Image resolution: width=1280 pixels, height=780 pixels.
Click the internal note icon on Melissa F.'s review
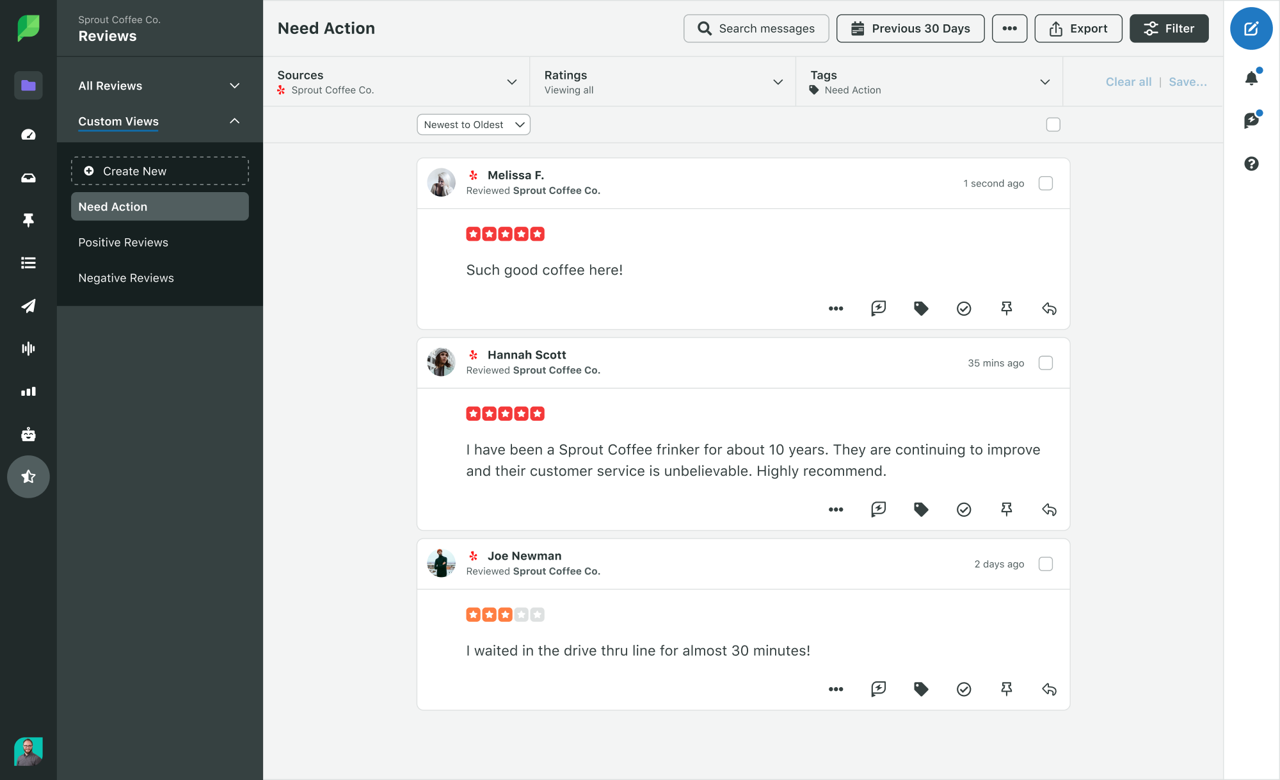877,308
